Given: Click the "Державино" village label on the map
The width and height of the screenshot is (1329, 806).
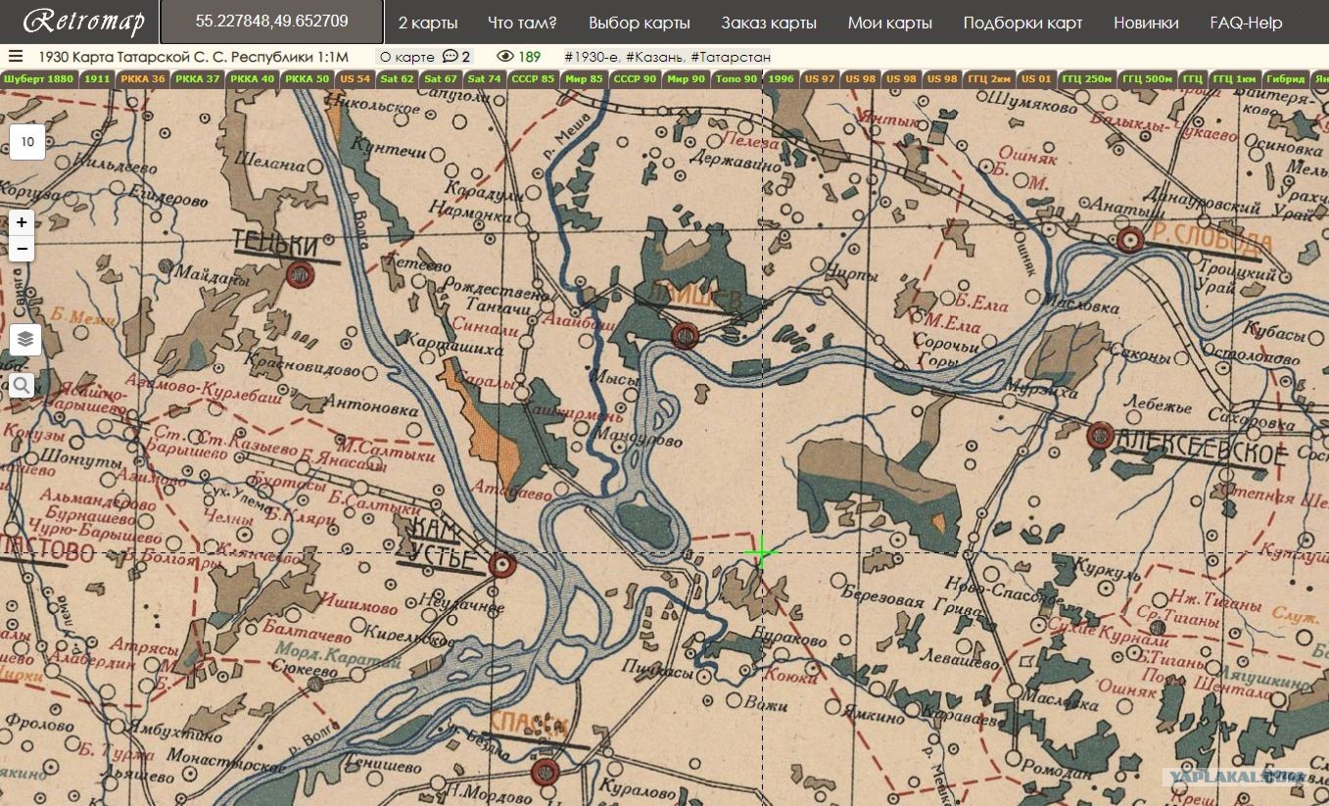Looking at the screenshot, I should [735, 162].
